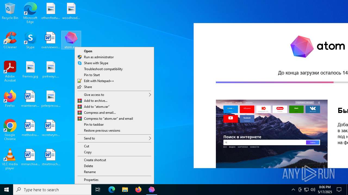Choose Cut from the context menu
The height and width of the screenshot is (195, 348).
[114, 146]
